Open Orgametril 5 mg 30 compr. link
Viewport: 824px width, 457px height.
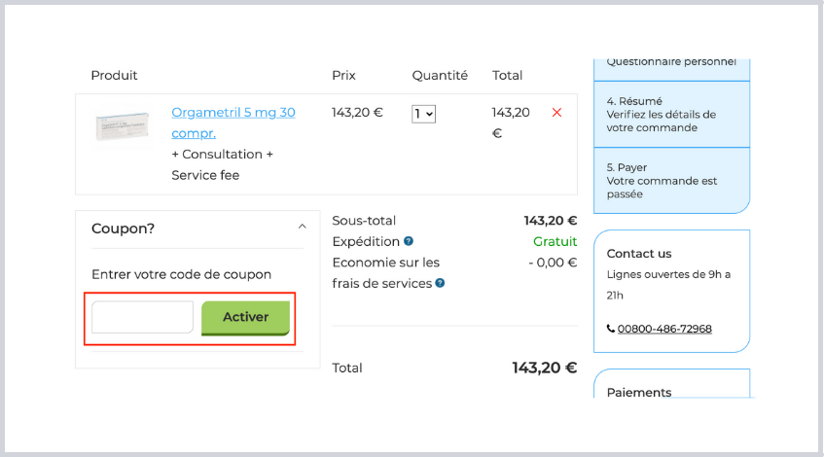click(x=233, y=123)
